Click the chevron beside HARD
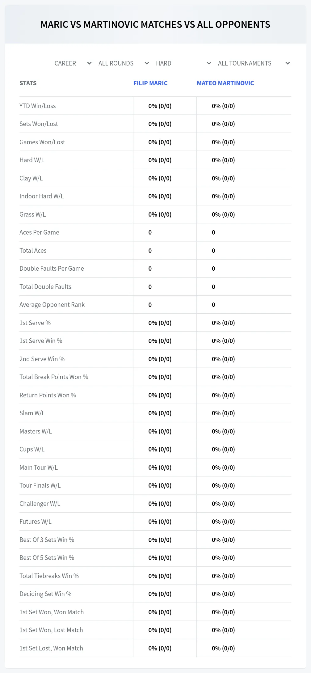Image resolution: width=311 pixels, height=673 pixels. (209, 63)
